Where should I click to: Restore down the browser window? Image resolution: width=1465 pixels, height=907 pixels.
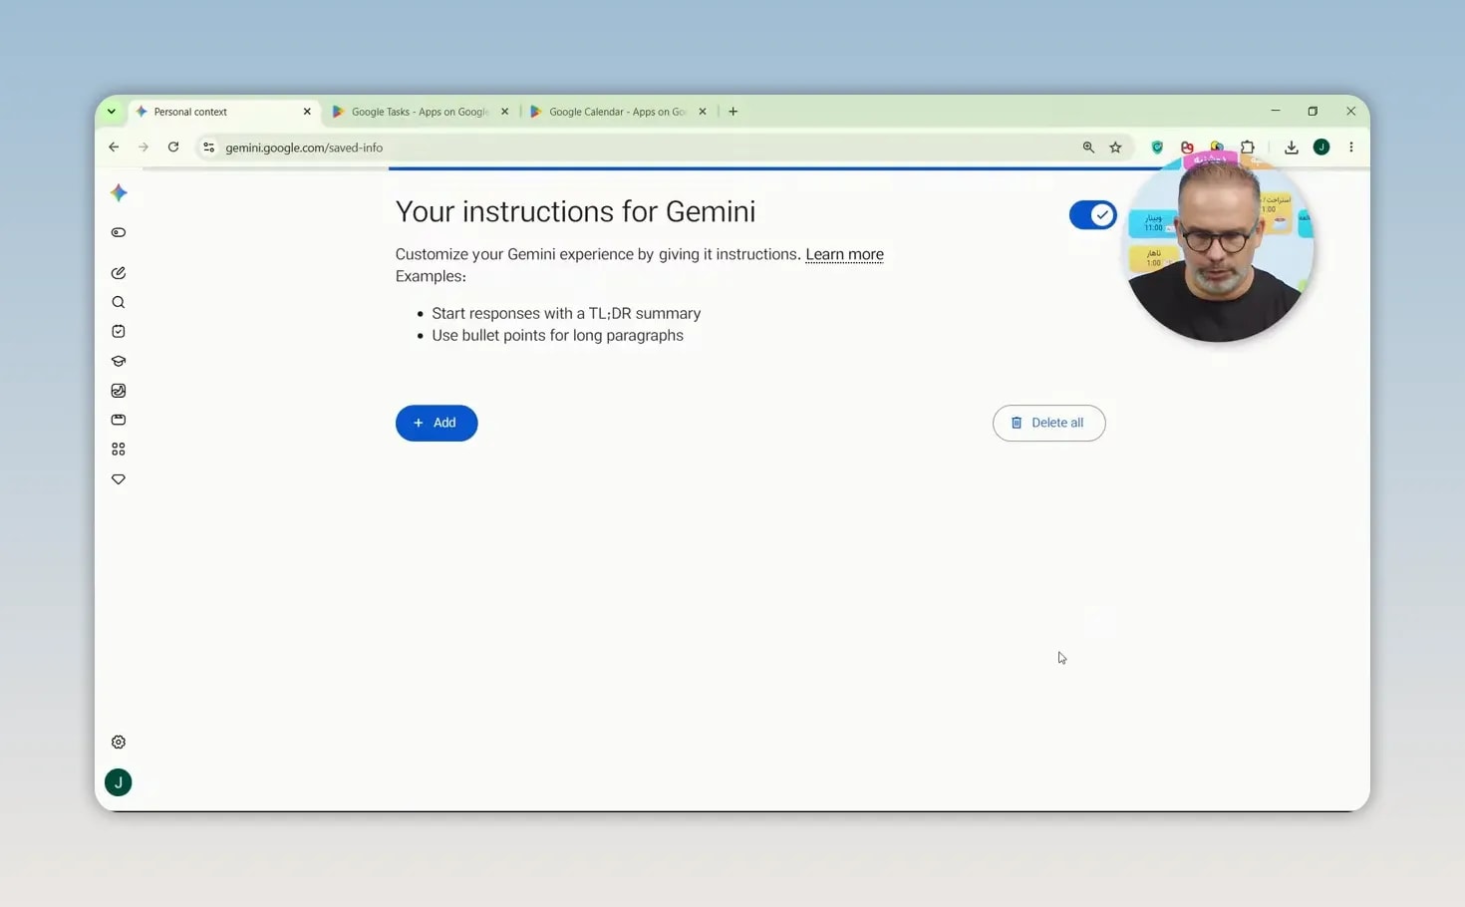pos(1313,111)
